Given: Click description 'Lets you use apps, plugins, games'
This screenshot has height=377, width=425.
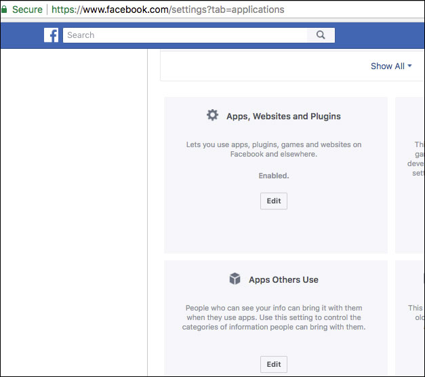Looking at the screenshot, I should click(x=274, y=149).
